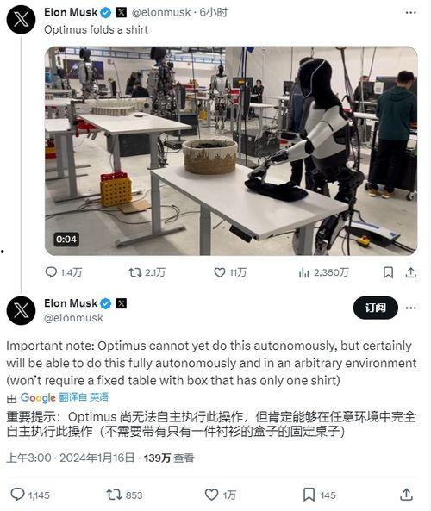The width and height of the screenshot is (431, 511).
Task: Bookmark the Important note tweet
Action: click(309, 495)
